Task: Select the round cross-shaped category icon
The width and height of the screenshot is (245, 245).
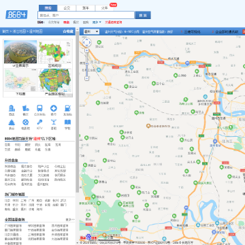Action: (x=54, y=108)
